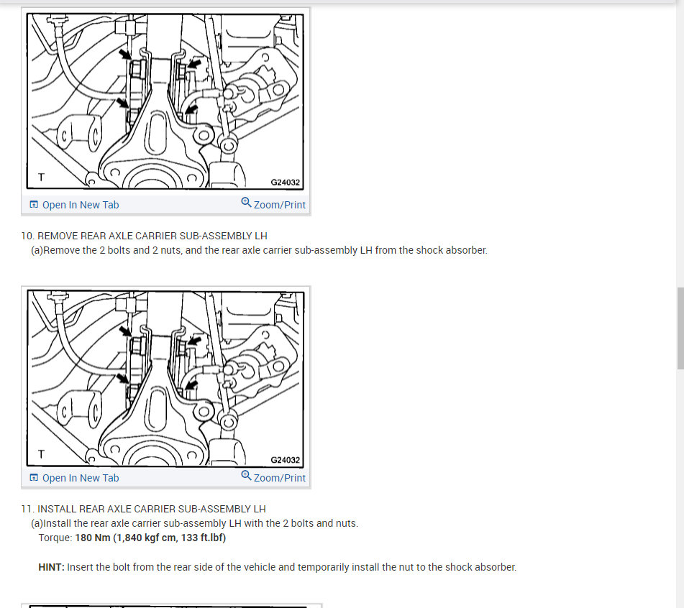Click the lower rear axle carrier diagram
The width and height of the screenshot is (684, 608).
(x=165, y=379)
